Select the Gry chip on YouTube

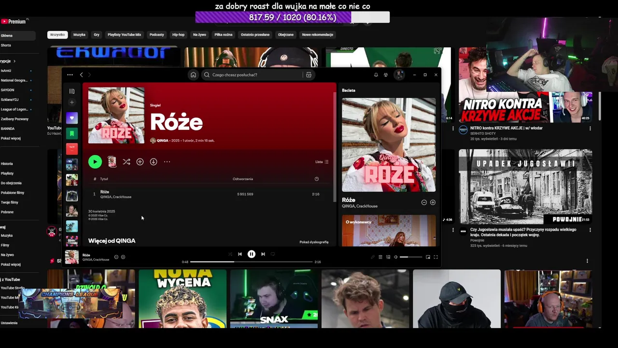point(97,35)
